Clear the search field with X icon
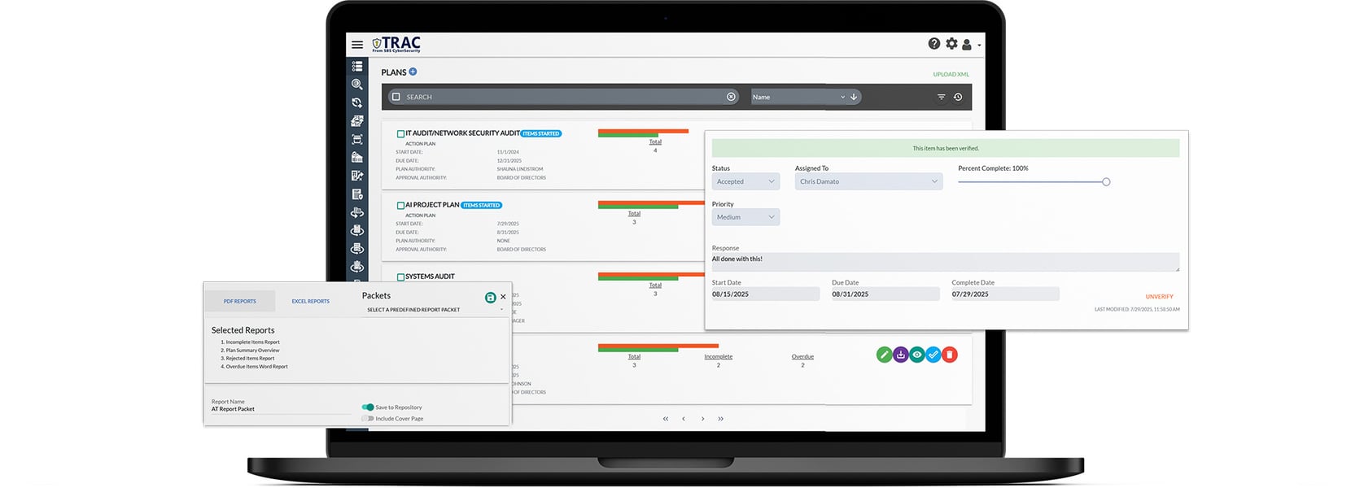 click(x=731, y=97)
